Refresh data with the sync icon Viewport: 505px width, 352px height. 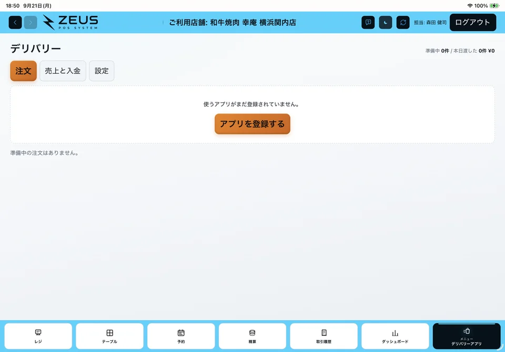coord(403,23)
